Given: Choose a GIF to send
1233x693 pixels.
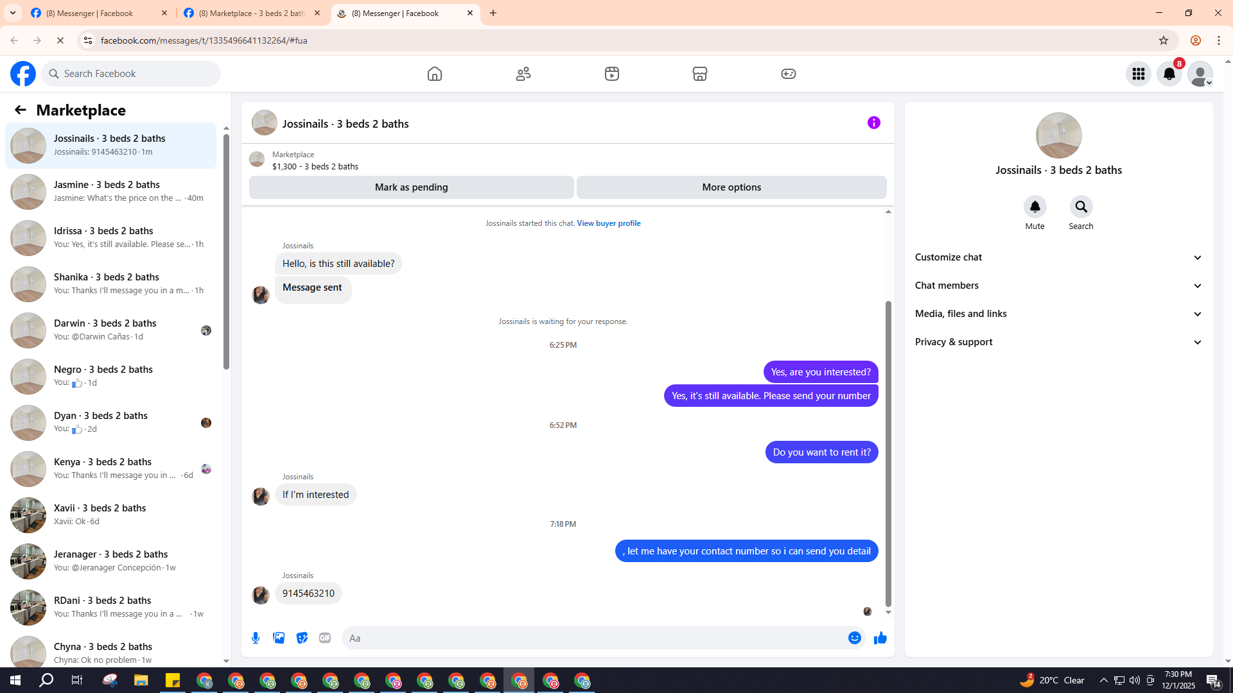Looking at the screenshot, I should click(x=325, y=638).
